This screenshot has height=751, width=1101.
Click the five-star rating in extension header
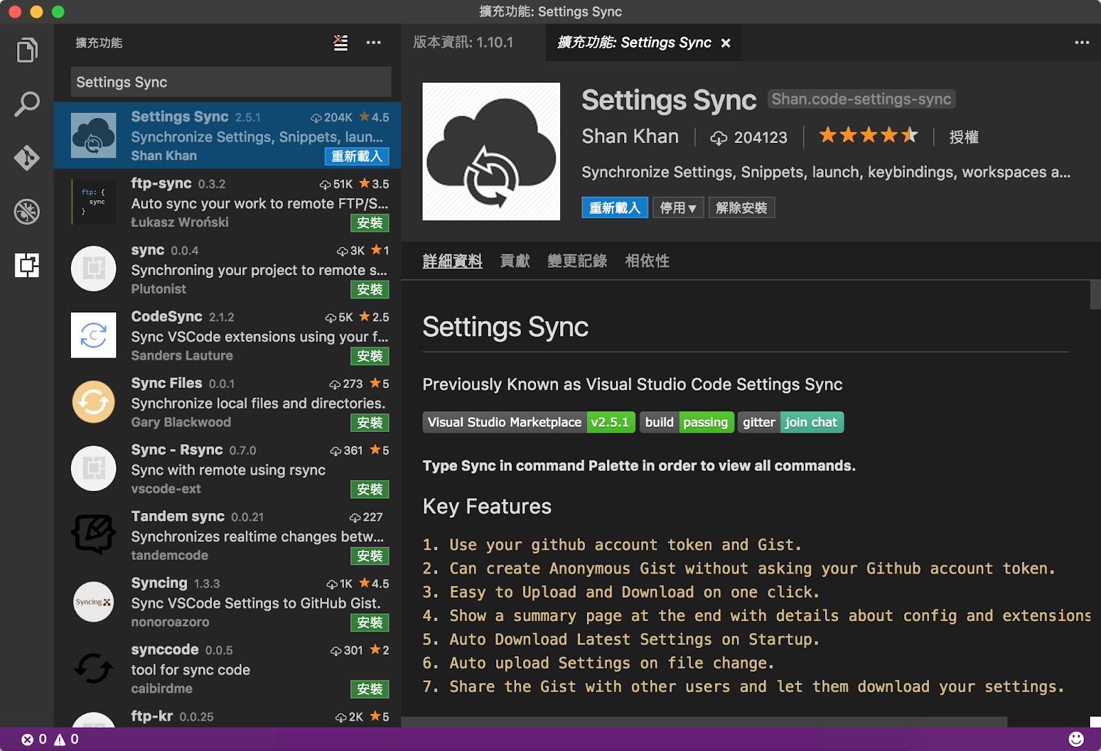coord(868,135)
